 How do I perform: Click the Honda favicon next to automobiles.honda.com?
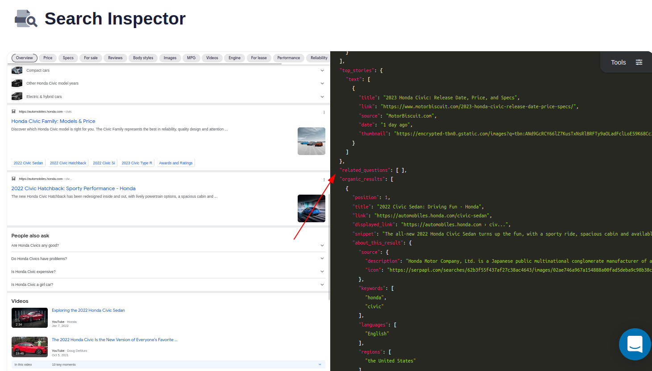click(x=13, y=111)
